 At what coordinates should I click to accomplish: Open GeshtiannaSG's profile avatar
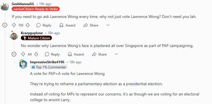[5, 6]
